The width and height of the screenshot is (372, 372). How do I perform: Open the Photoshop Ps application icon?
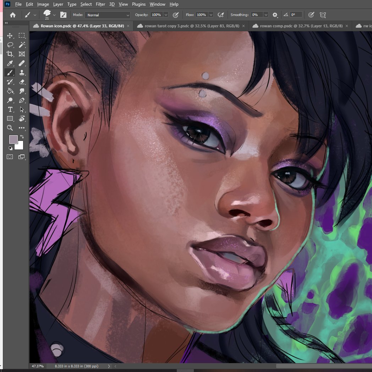7,4
